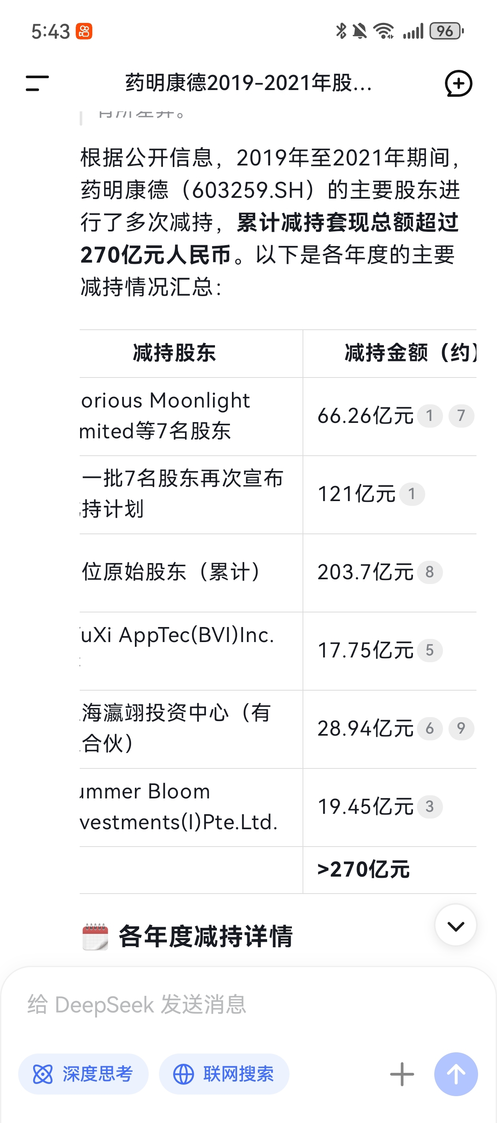Screen dimensions: 497x1123
Task: Tap the calendar emoji by 各年度减持详情
Action: (x=95, y=936)
